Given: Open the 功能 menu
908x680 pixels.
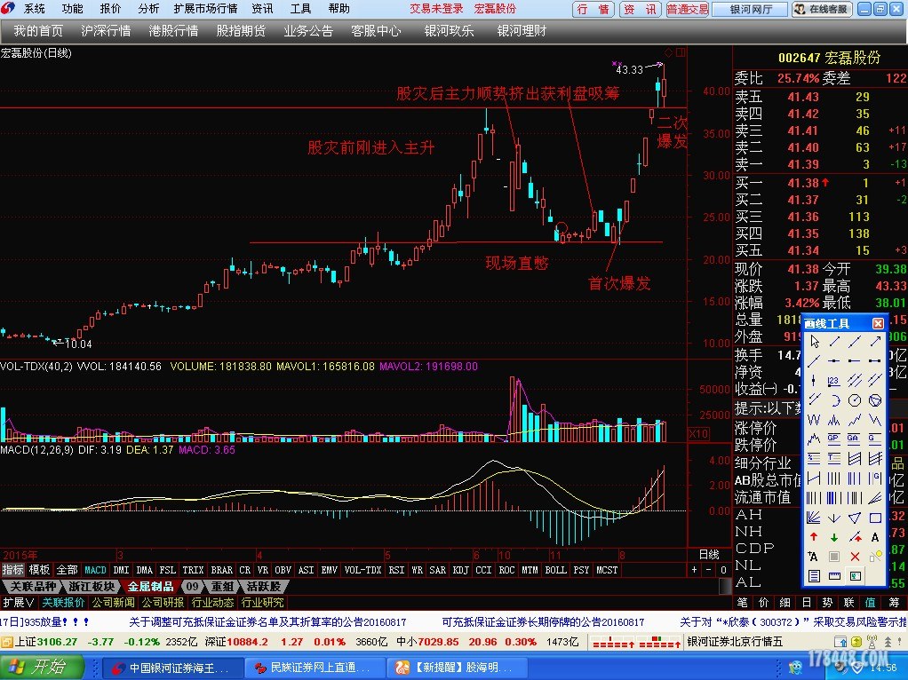Looking at the screenshot, I should click(72, 9).
